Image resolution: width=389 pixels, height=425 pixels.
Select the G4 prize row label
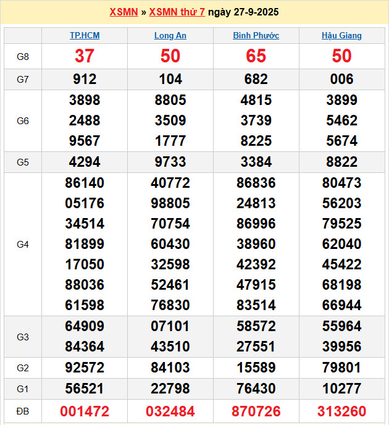23,244
